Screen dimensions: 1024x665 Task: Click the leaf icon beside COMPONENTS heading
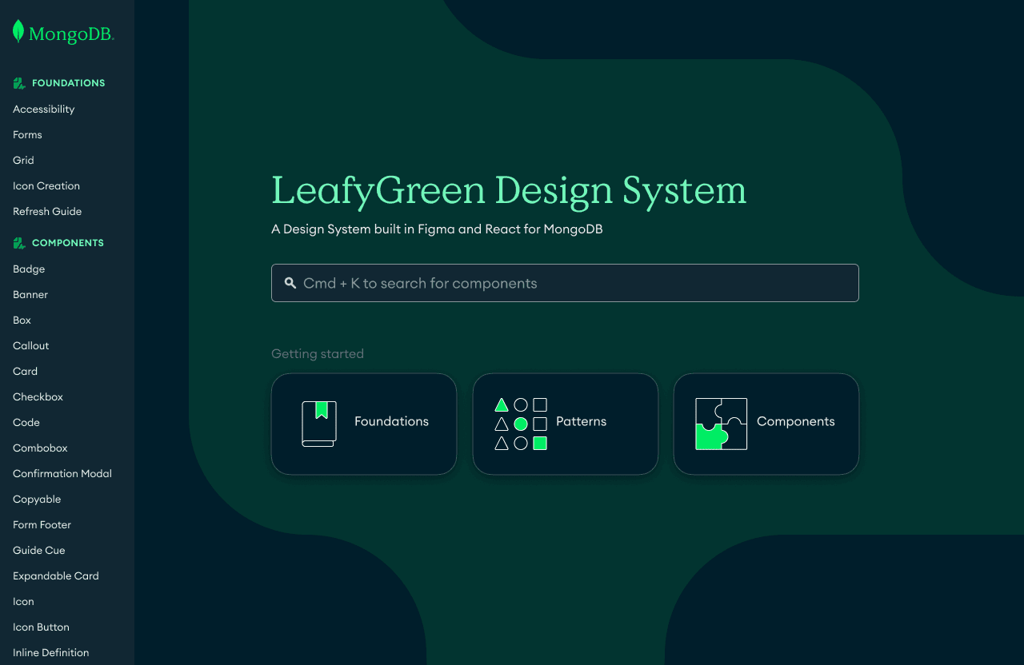[18, 242]
